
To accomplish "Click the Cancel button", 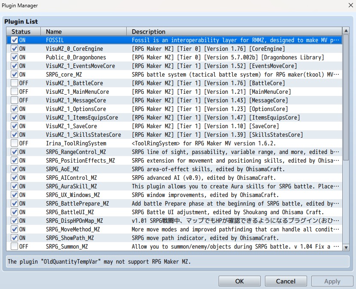I will pos(286,281).
